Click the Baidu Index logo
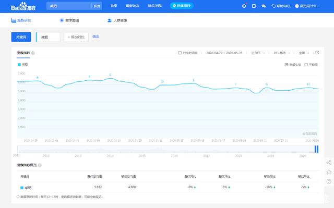Screen dimensions: 334x208 (x=23, y=6)
